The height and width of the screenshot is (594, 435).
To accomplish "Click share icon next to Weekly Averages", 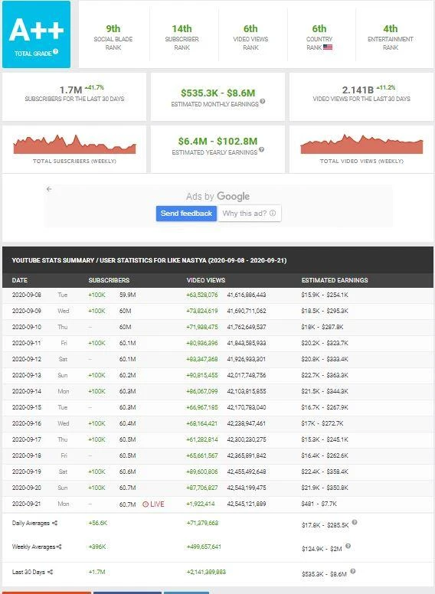I will pos(59,547).
